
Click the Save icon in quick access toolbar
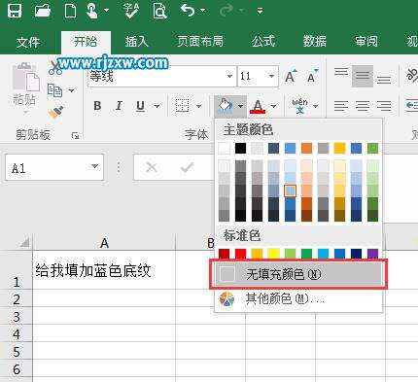(15, 10)
